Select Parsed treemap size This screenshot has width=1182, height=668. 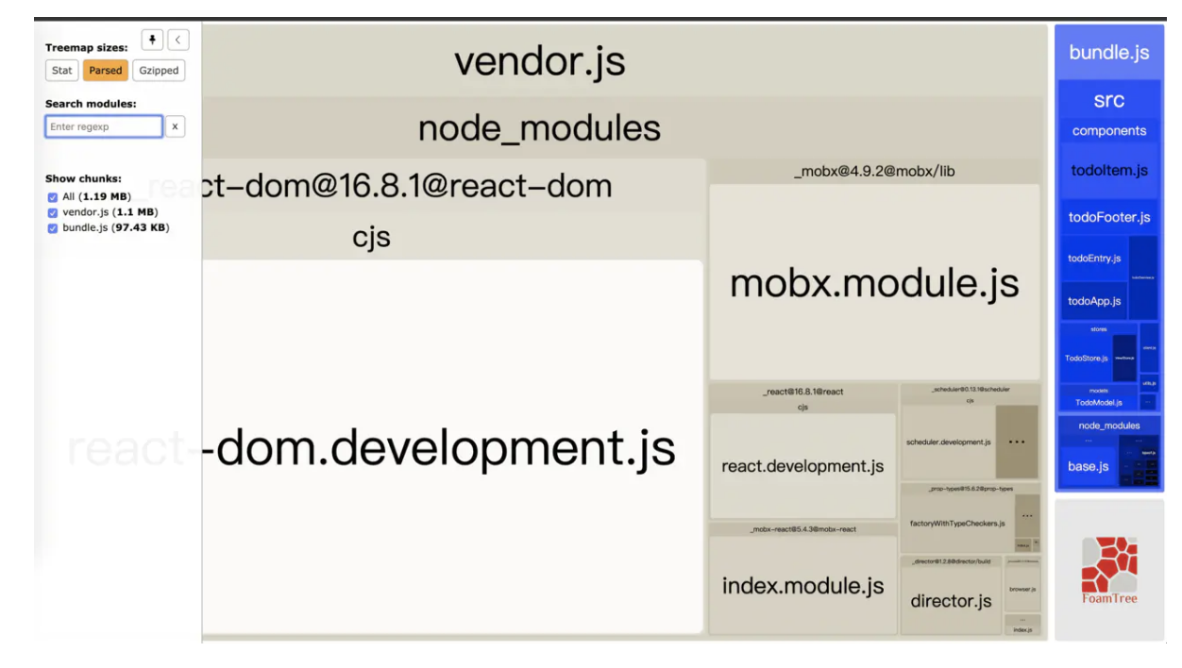pyautogui.click(x=105, y=71)
